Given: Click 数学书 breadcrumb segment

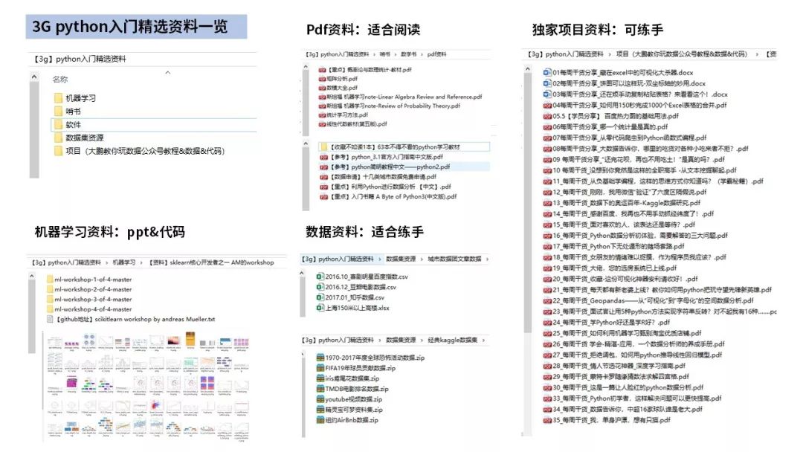Looking at the screenshot, I should point(409,54).
